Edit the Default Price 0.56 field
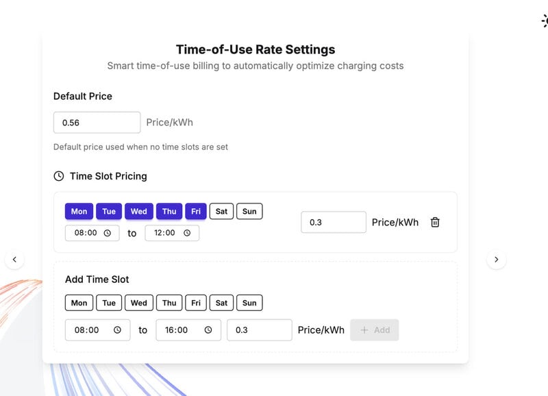548x396 pixels. click(97, 123)
